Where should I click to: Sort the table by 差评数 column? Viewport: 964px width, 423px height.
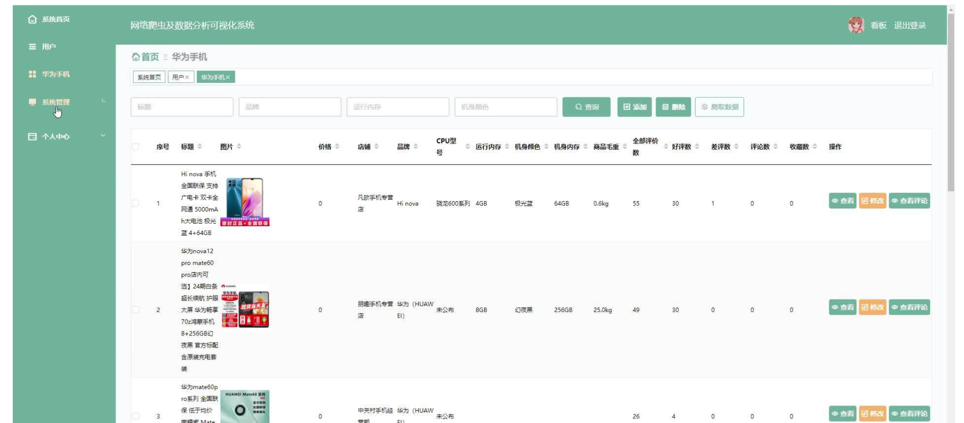click(x=736, y=146)
